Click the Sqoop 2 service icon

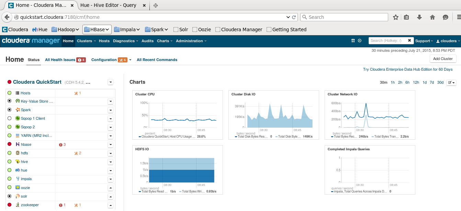click(18, 127)
